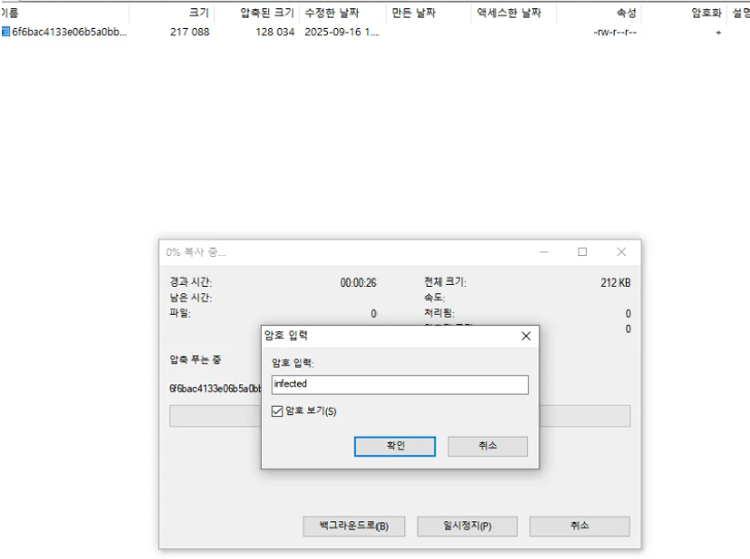Cancel extraction with 취소 in progress window

(x=579, y=526)
